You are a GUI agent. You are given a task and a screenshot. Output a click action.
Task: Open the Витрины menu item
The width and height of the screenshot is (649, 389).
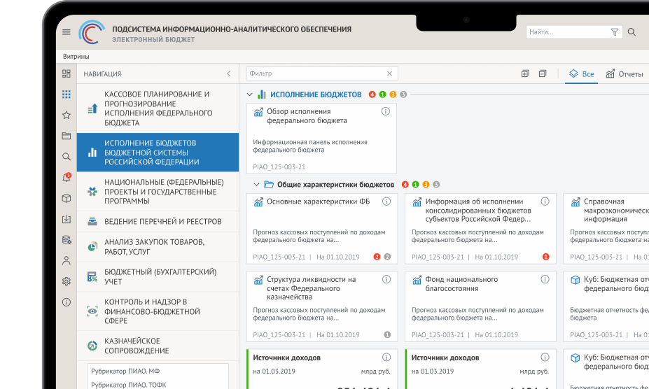pyautogui.click(x=76, y=56)
